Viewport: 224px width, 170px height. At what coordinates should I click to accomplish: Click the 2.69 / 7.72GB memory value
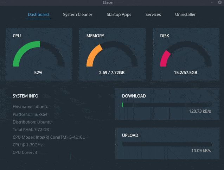[112, 73]
